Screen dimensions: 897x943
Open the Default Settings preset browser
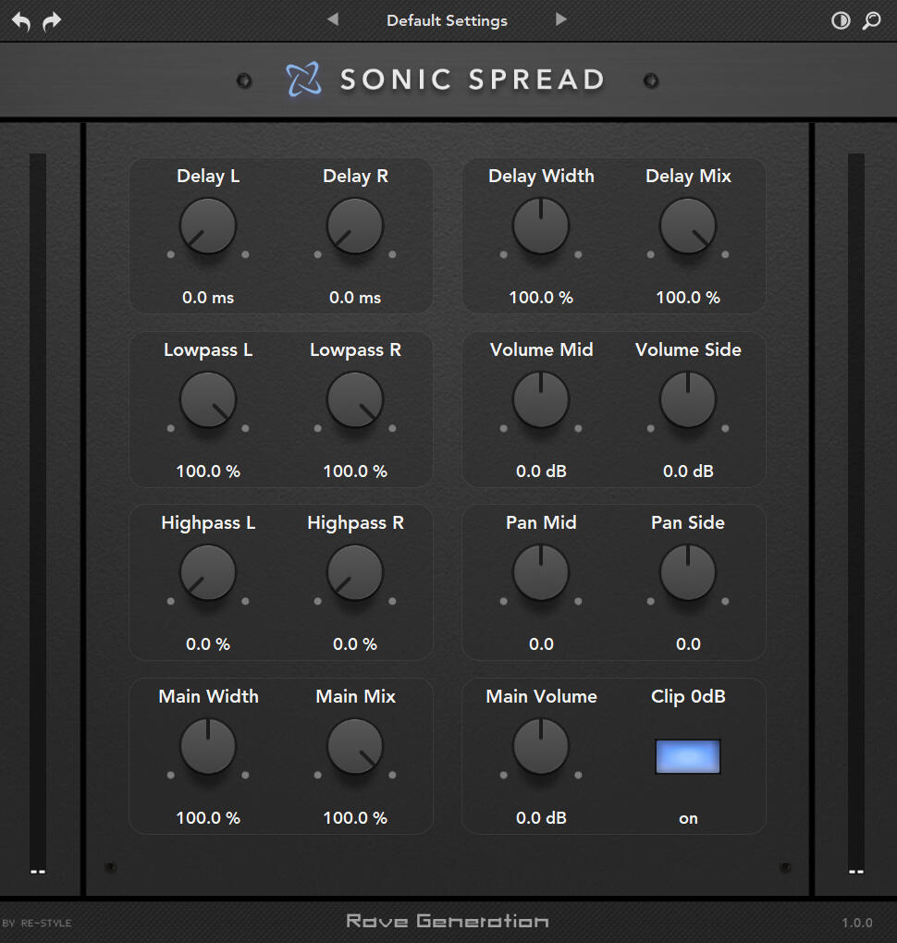point(447,19)
